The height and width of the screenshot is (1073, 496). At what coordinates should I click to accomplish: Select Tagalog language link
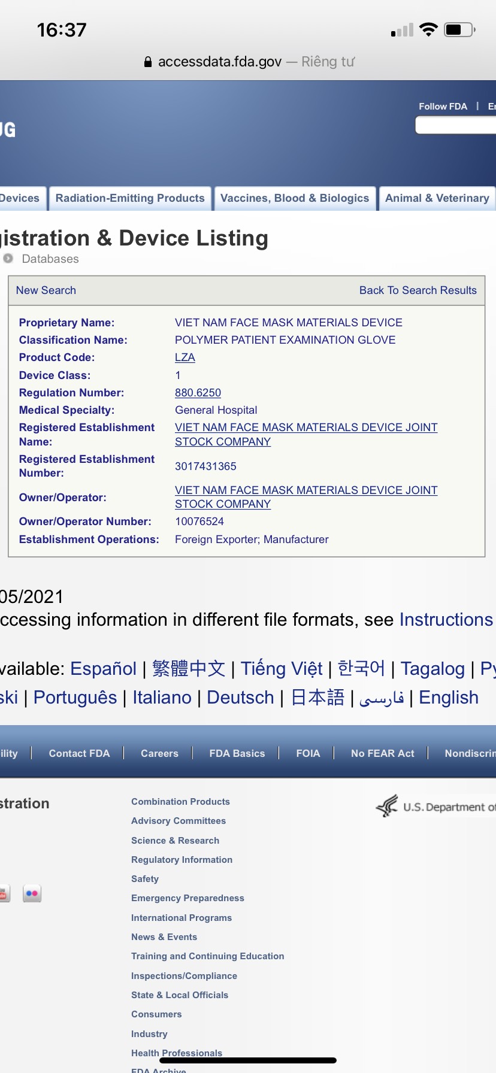click(433, 669)
